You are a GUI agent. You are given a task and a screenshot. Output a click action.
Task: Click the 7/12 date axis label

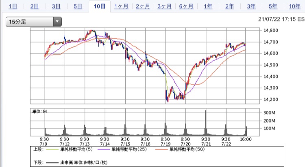pyautogui.click(x=65, y=144)
